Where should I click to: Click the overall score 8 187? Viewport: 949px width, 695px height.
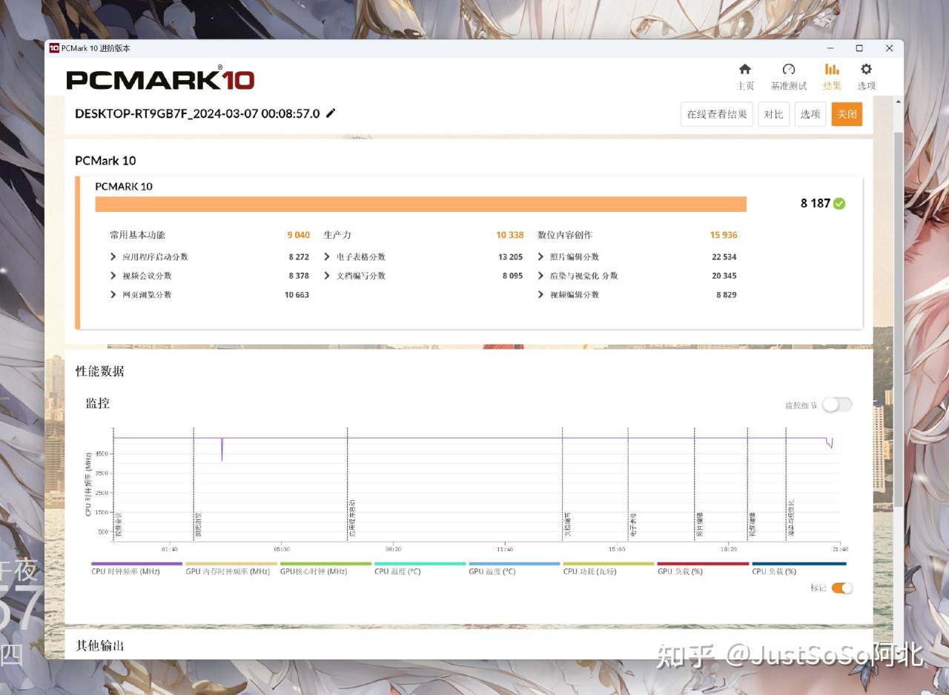pos(815,204)
